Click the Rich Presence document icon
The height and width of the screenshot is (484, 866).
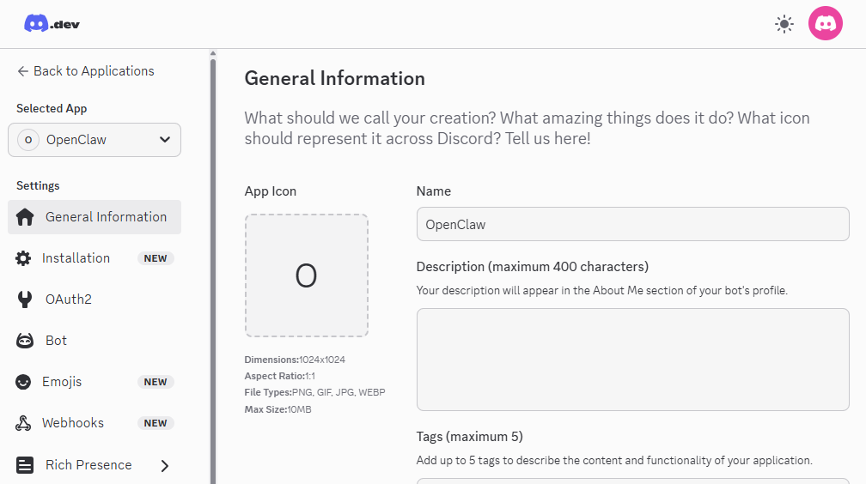[25, 465]
